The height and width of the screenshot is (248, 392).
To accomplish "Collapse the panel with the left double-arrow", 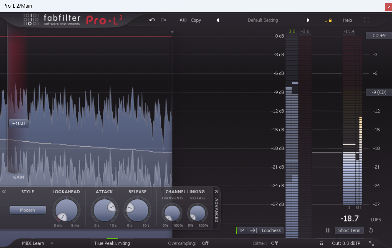I will pos(4,192).
